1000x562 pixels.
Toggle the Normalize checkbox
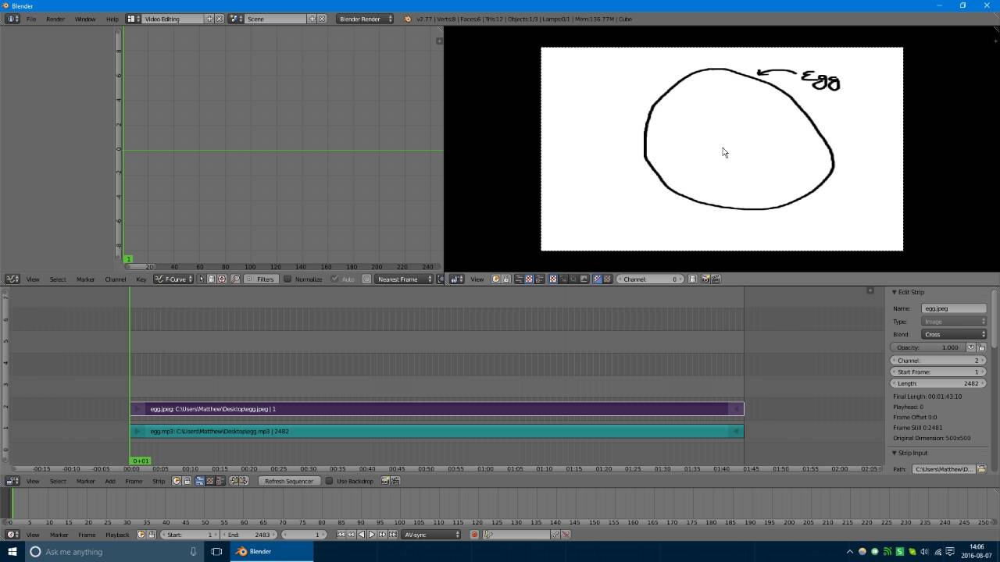click(287, 279)
